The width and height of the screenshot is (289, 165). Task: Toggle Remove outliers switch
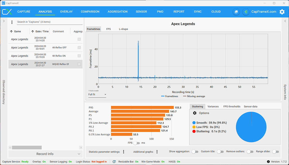pyautogui.click(x=250, y=151)
